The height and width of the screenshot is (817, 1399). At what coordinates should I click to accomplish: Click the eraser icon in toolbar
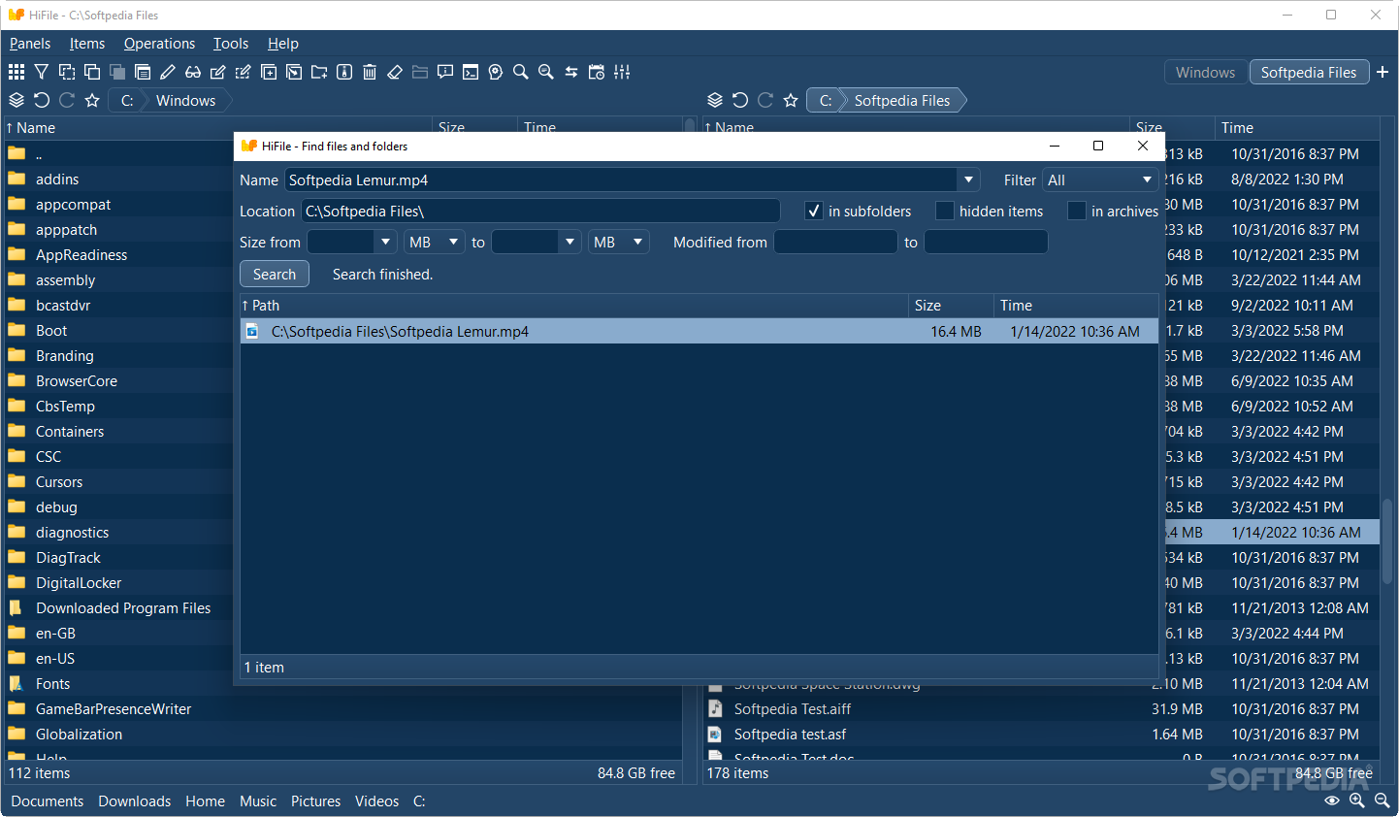395,72
